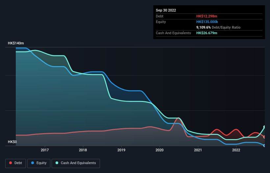The height and width of the screenshot is (173, 270).
Task: Click the Sep 30 2022 tooltip date
Action: (x=166, y=10)
